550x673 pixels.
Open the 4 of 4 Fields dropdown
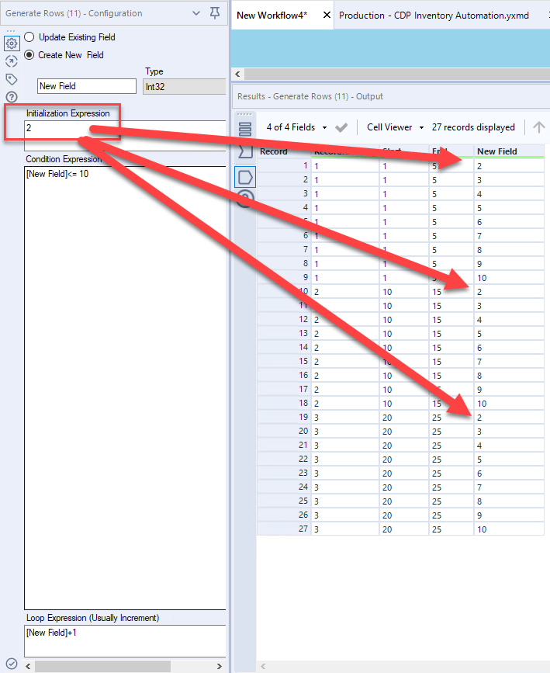pyautogui.click(x=296, y=127)
